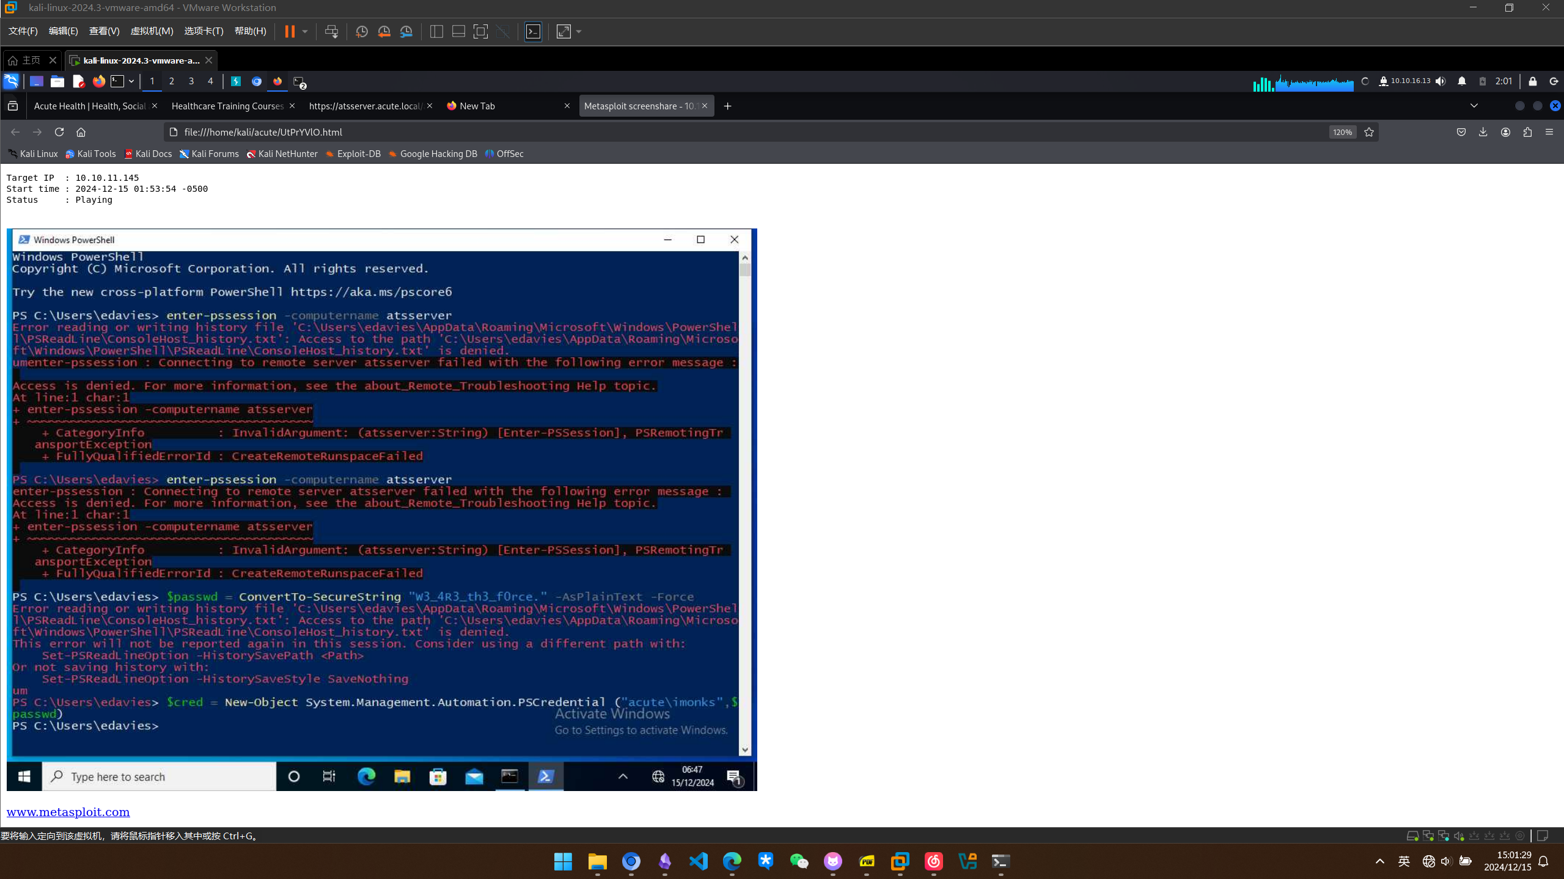Click Kali volume speaker icon

click(x=1441, y=81)
